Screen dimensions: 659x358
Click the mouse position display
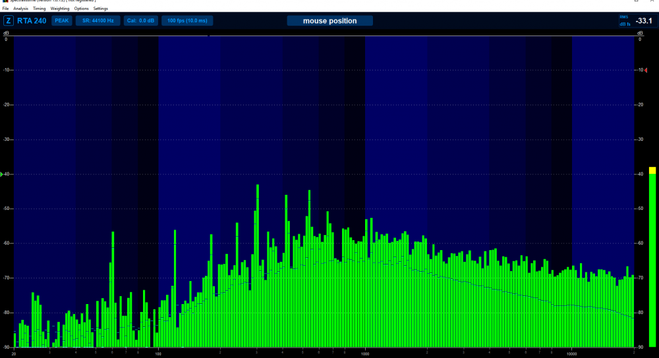[330, 20]
